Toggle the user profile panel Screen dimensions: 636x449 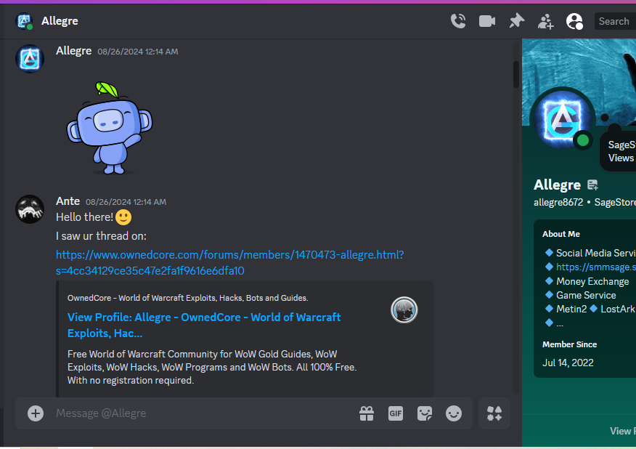(x=575, y=21)
